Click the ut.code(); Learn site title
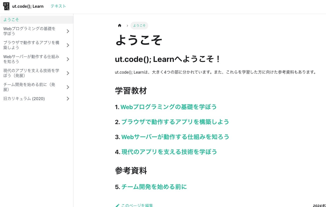Screen dimensions: 326x207 tap(28, 6)
